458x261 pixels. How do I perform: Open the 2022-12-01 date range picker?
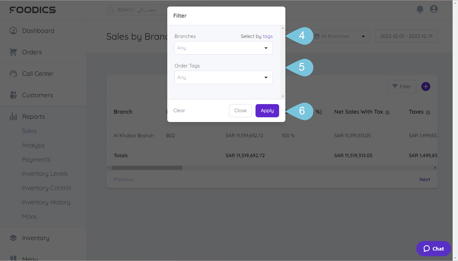(x=406, y=36)
